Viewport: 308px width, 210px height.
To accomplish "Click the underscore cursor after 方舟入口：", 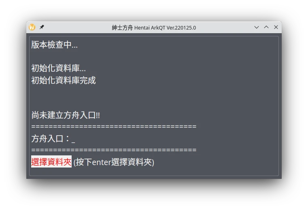I will pyautogui.click(x=73, y=140).
